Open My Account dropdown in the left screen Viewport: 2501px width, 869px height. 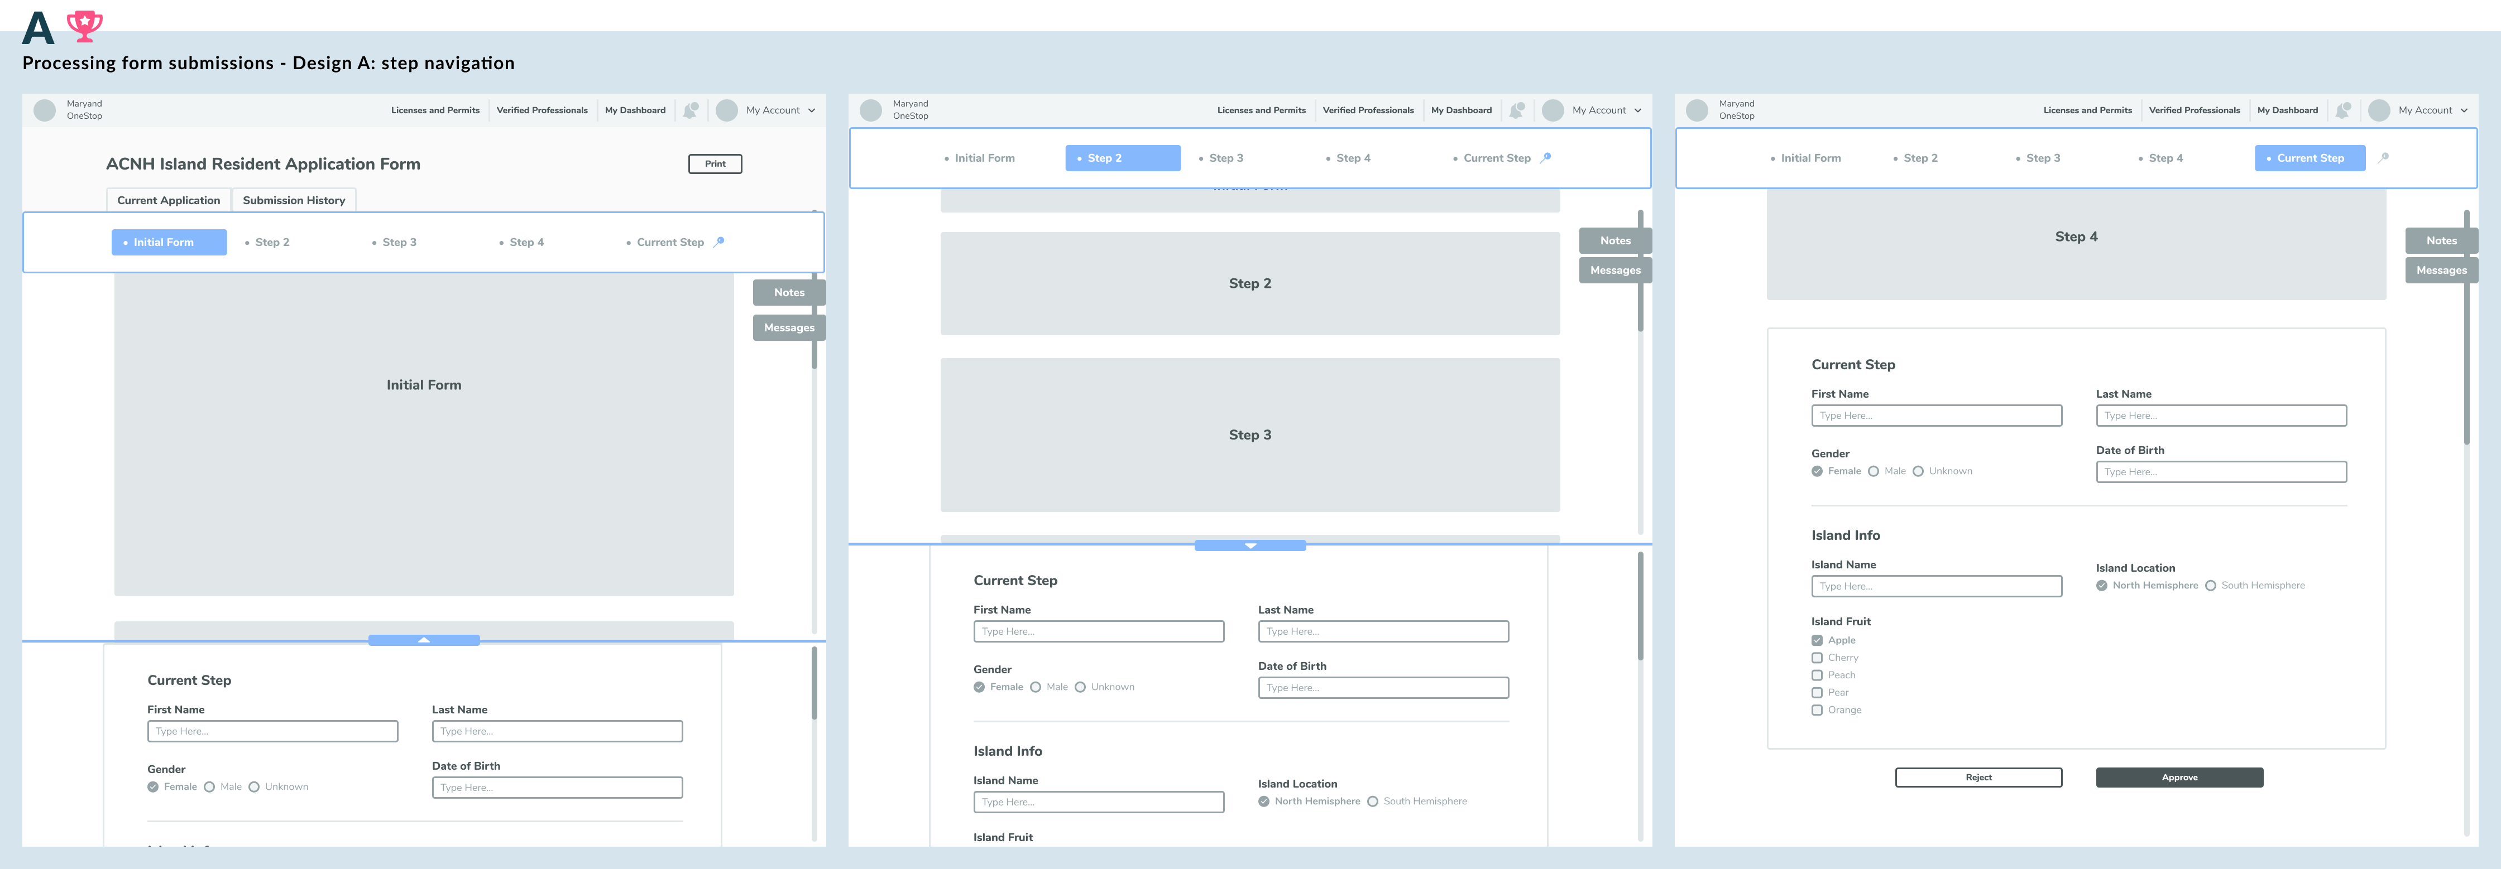pos(780,110)
